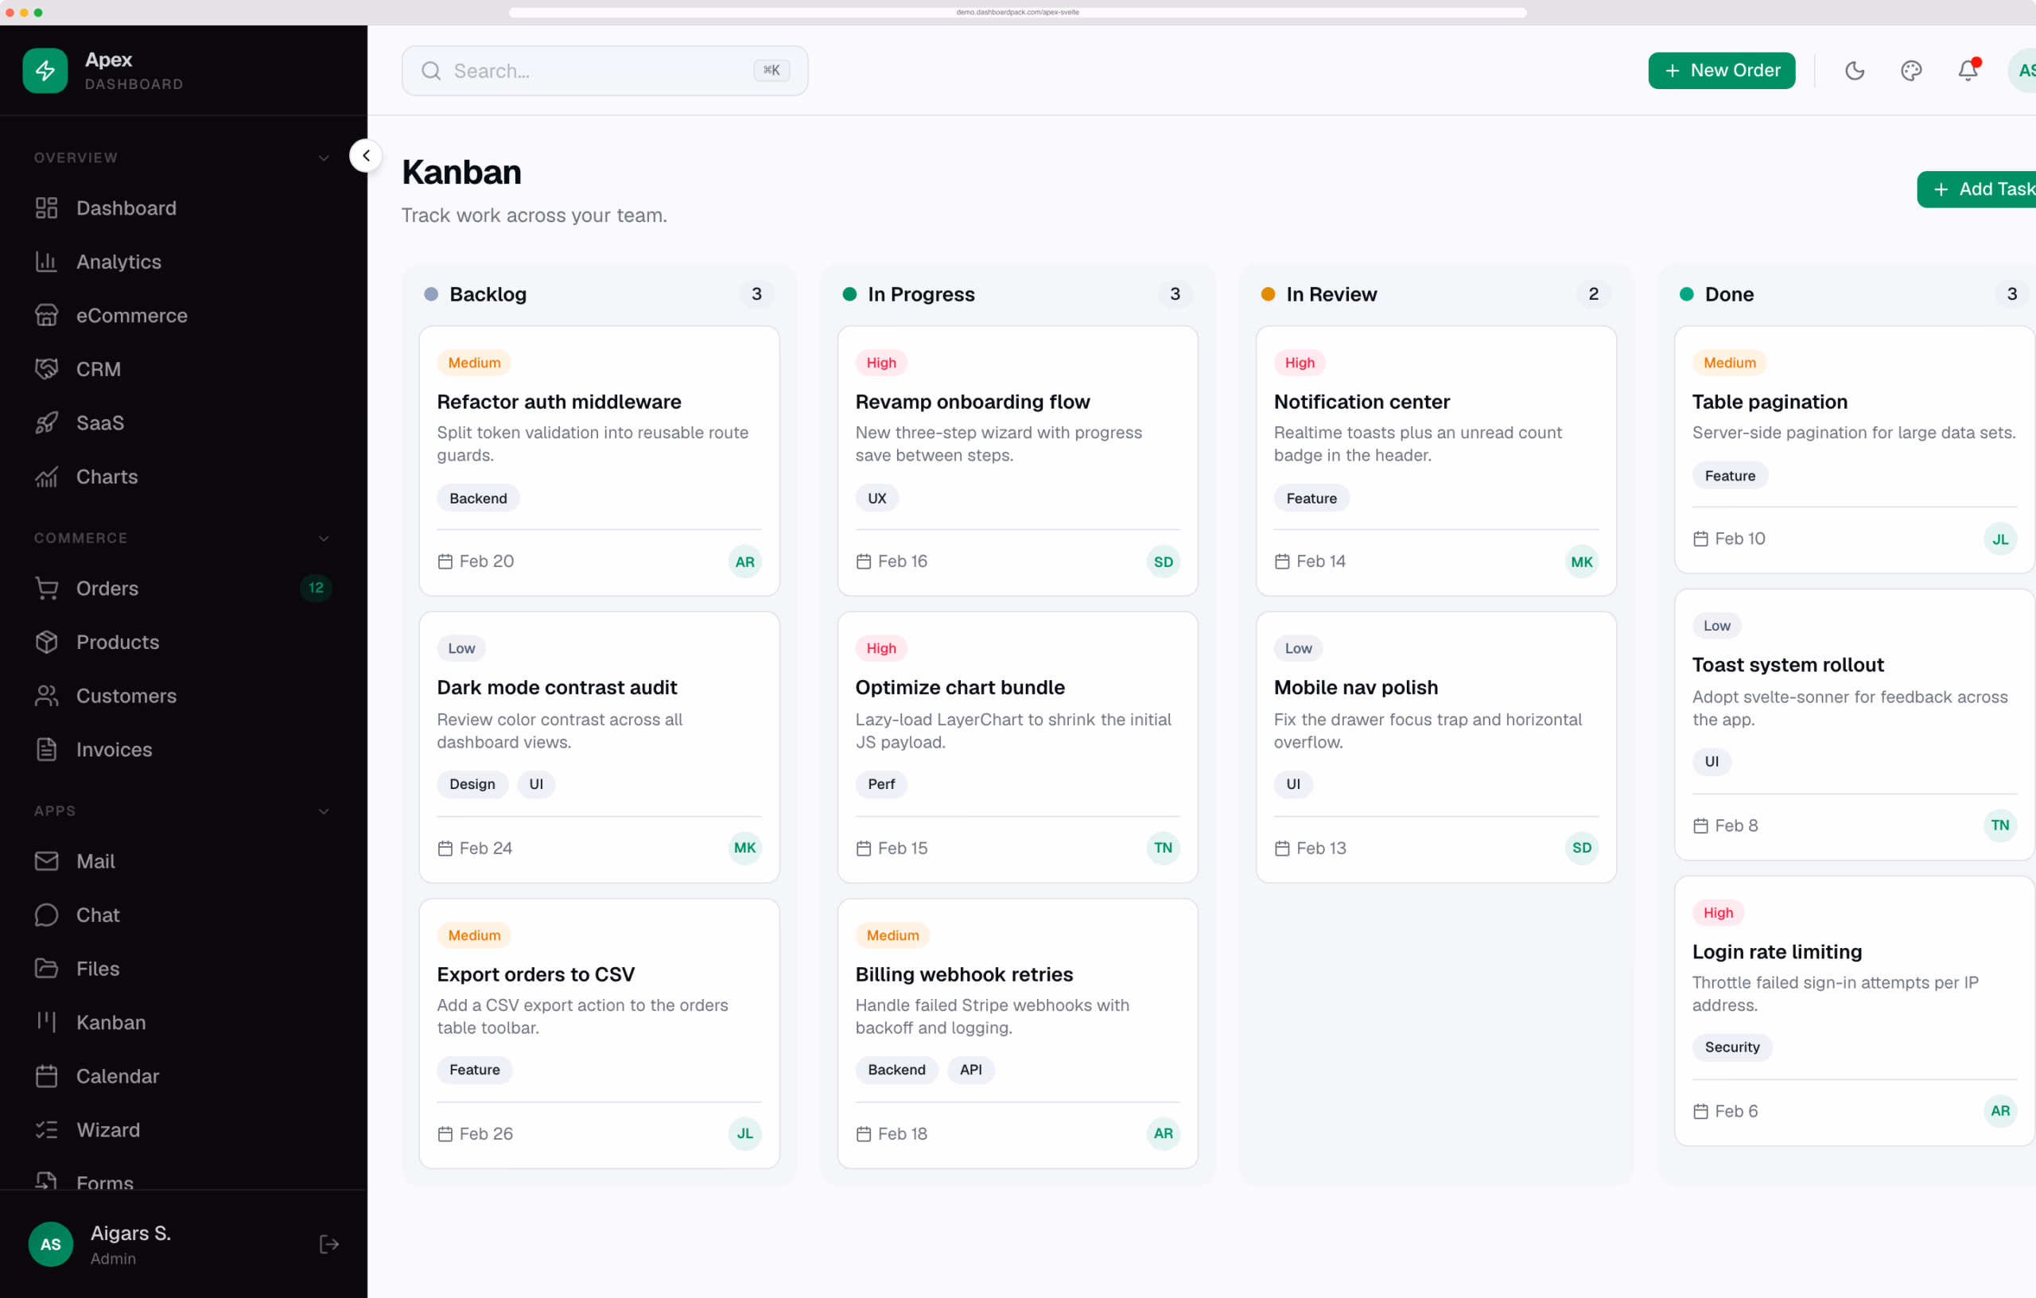Click the Charts trend icon
The height and width of the screenshot is (1298, 2036).
tap(46, 476)
